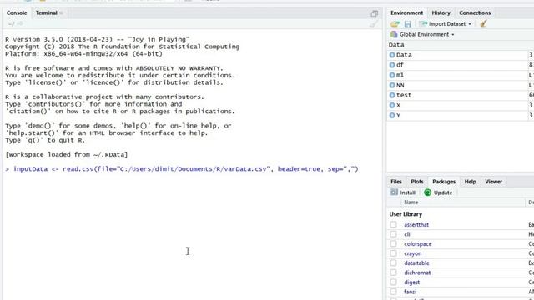
Task: Select the Environment tab
Action: coord(406,13)
